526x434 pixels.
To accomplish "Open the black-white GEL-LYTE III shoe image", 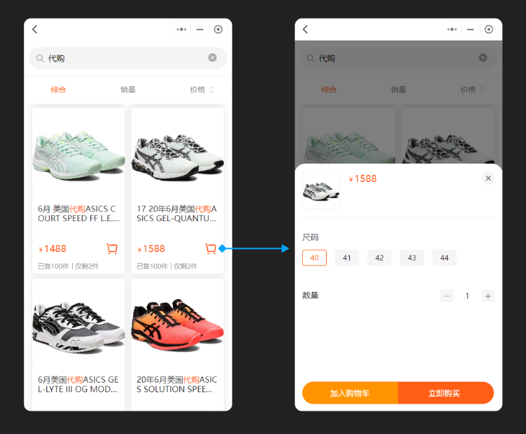I will pos(78,324).
